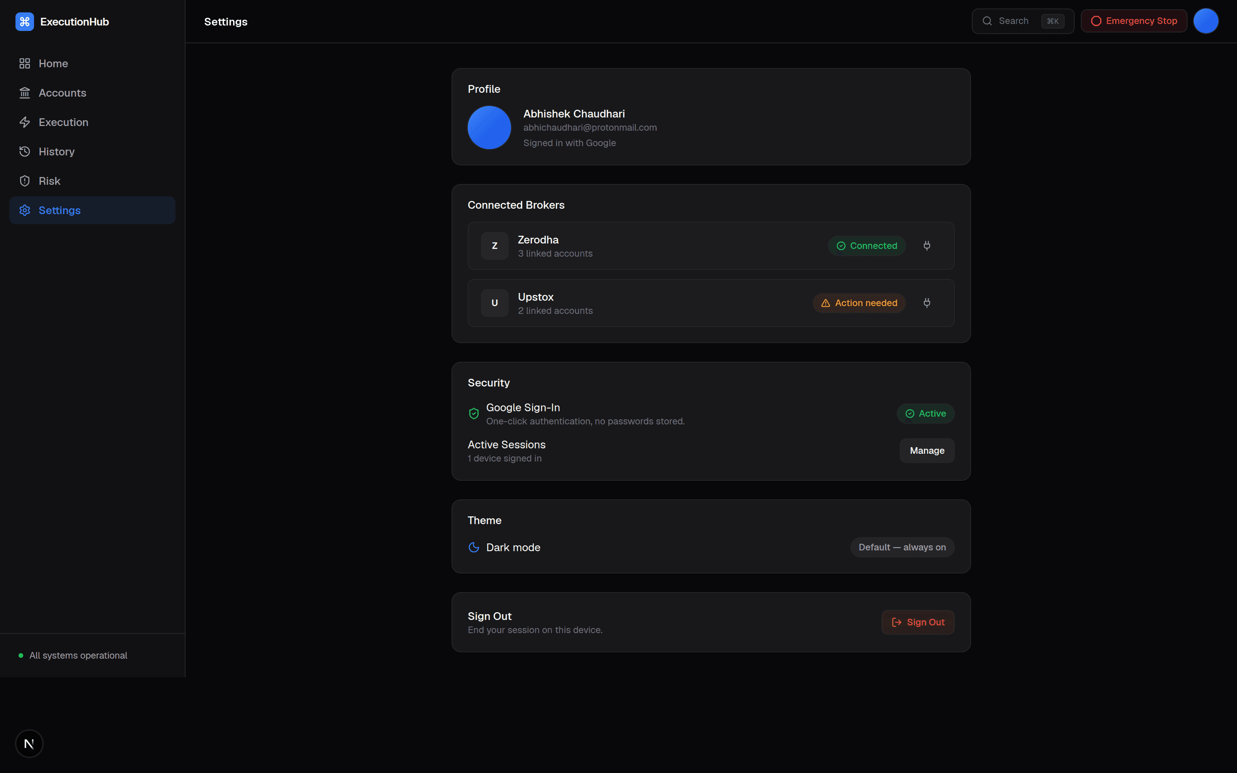
Task: Click the Google Sign-In Active badge
Action: (925, 414)
